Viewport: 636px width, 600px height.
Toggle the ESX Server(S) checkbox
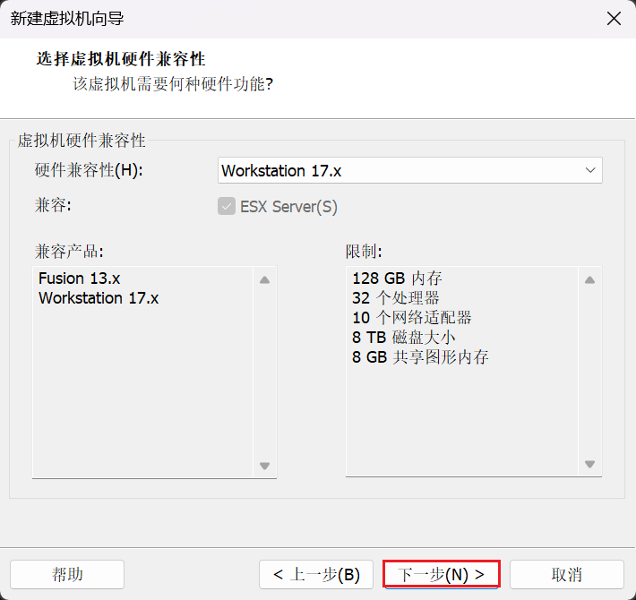click(227, 206)
